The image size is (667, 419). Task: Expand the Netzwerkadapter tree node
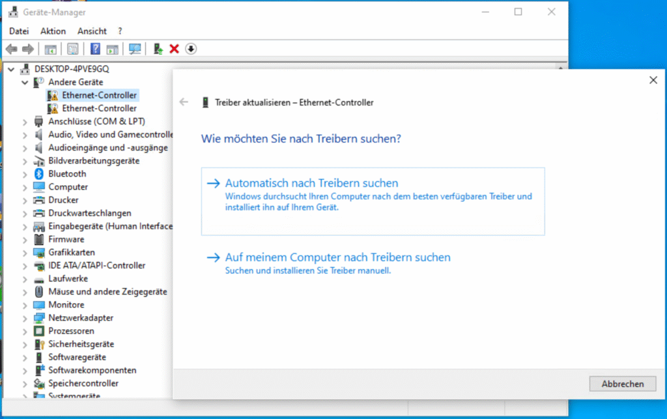25,318
